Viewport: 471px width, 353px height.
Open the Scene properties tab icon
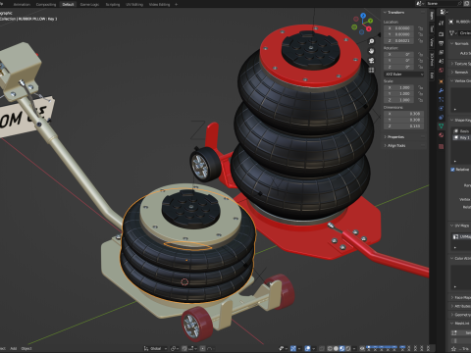click(442, 62)
